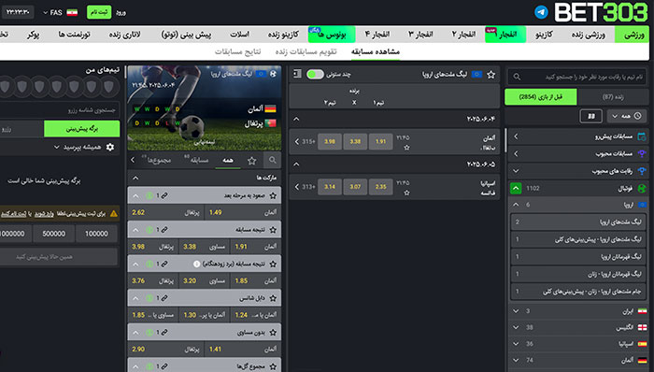
Task: Click the star tab in markets panel
Action: (252, 161)
